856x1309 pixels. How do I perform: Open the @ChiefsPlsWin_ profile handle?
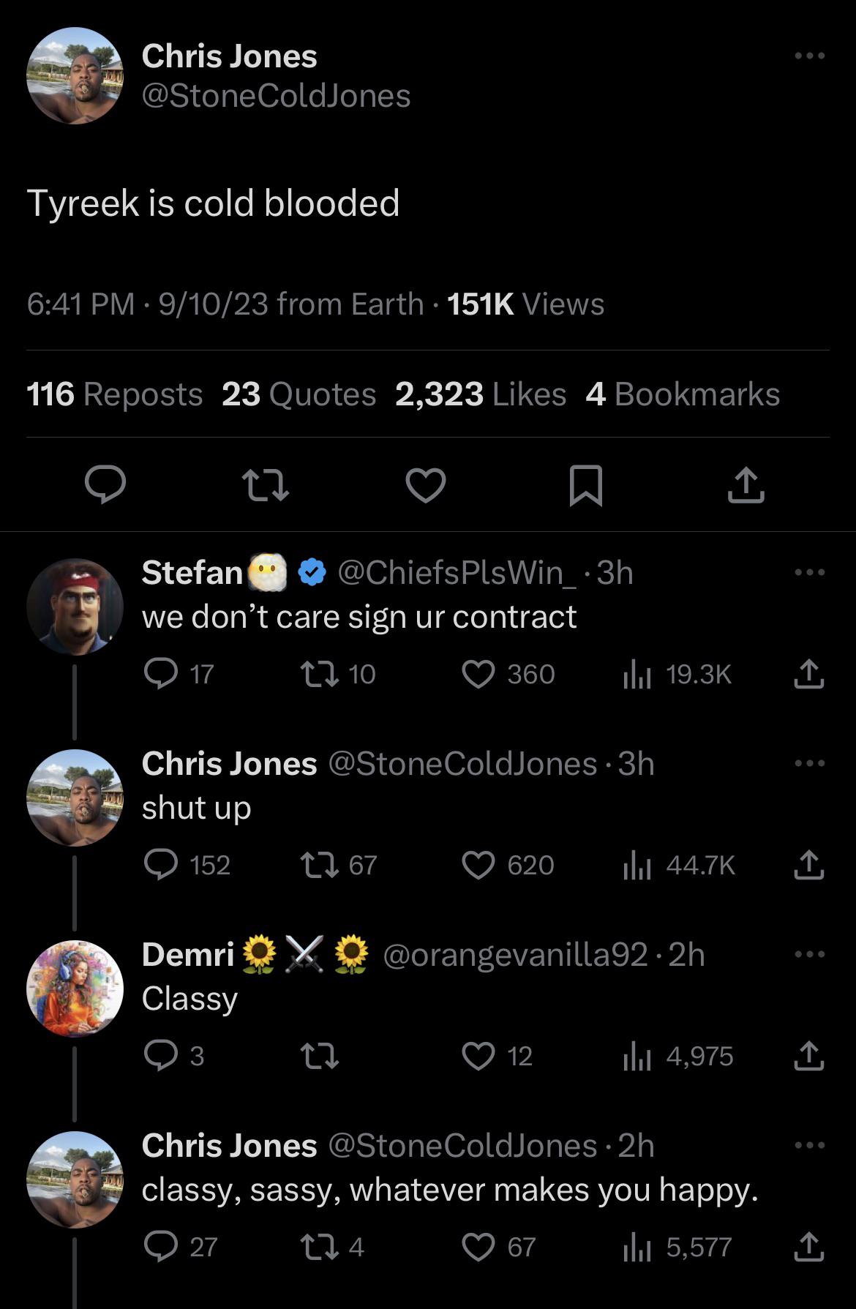point(457,573)
